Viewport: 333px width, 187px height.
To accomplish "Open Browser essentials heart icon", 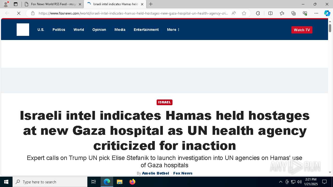I will (x=305, y=13).
